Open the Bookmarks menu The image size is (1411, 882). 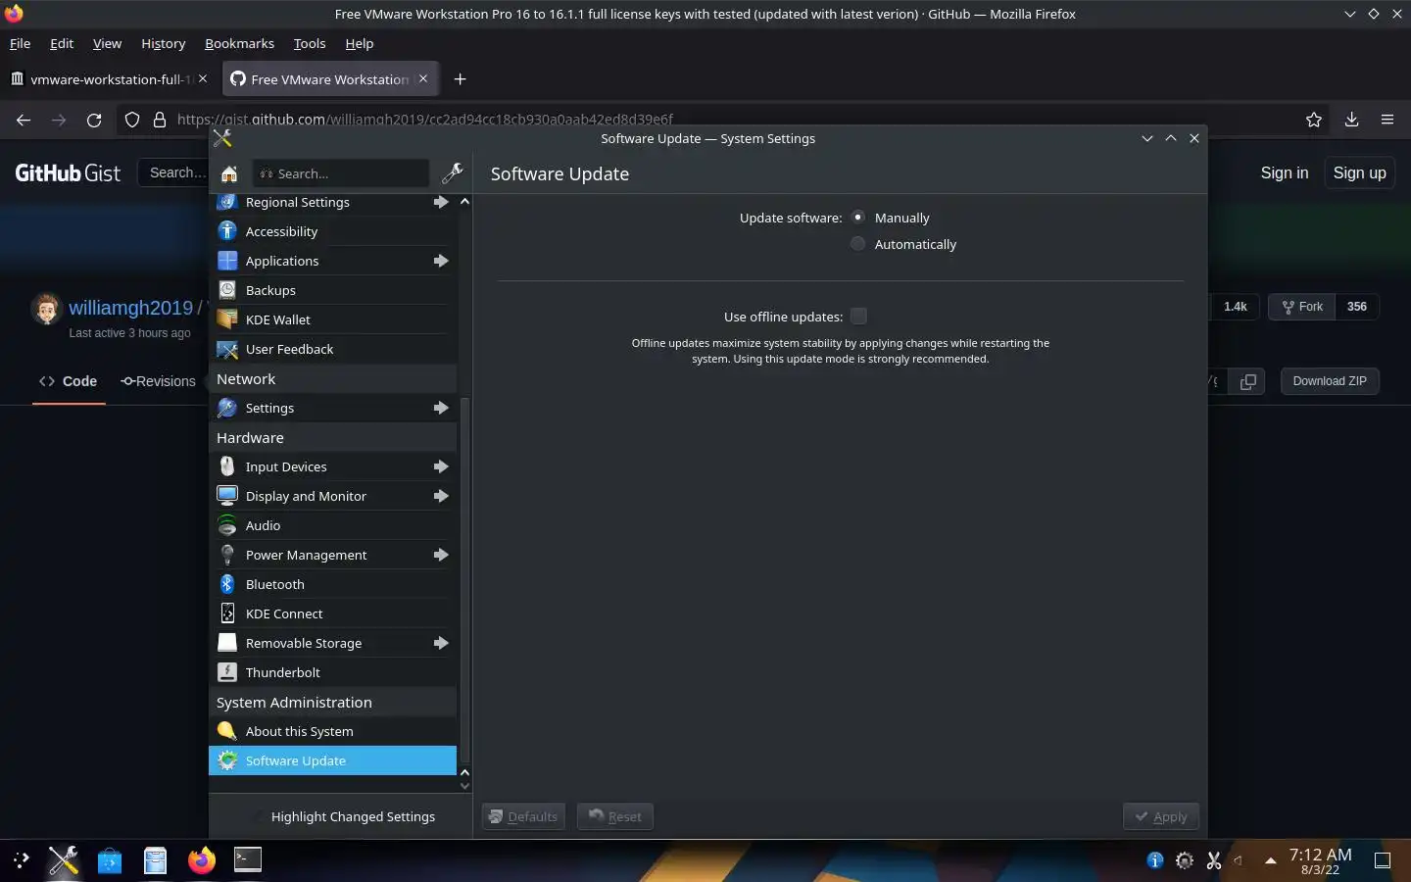coord(239,43)
